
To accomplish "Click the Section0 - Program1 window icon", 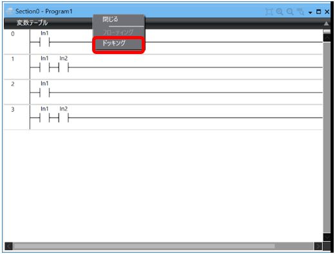I will (9, 11).
